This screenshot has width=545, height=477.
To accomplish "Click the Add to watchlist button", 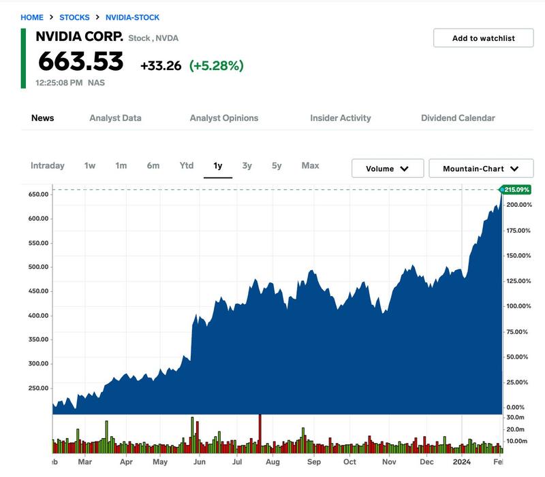I will pos(484,38).
